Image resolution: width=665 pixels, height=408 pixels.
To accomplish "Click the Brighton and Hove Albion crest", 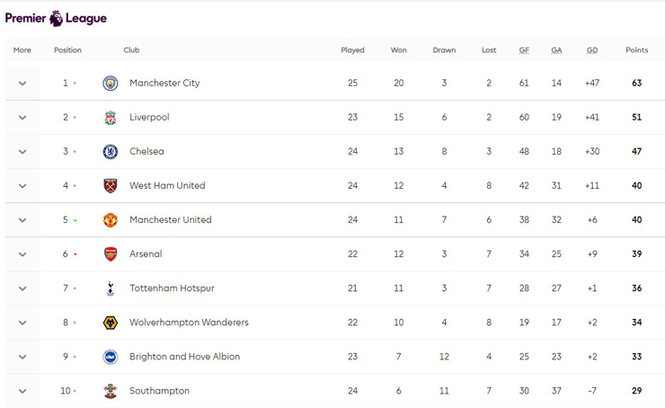I will point(111,357).
